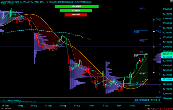This screenshot has height=110, width=173.
Task: Click the F icon in the chart corner
Action: pyautogui.click(x=171, y=2)
